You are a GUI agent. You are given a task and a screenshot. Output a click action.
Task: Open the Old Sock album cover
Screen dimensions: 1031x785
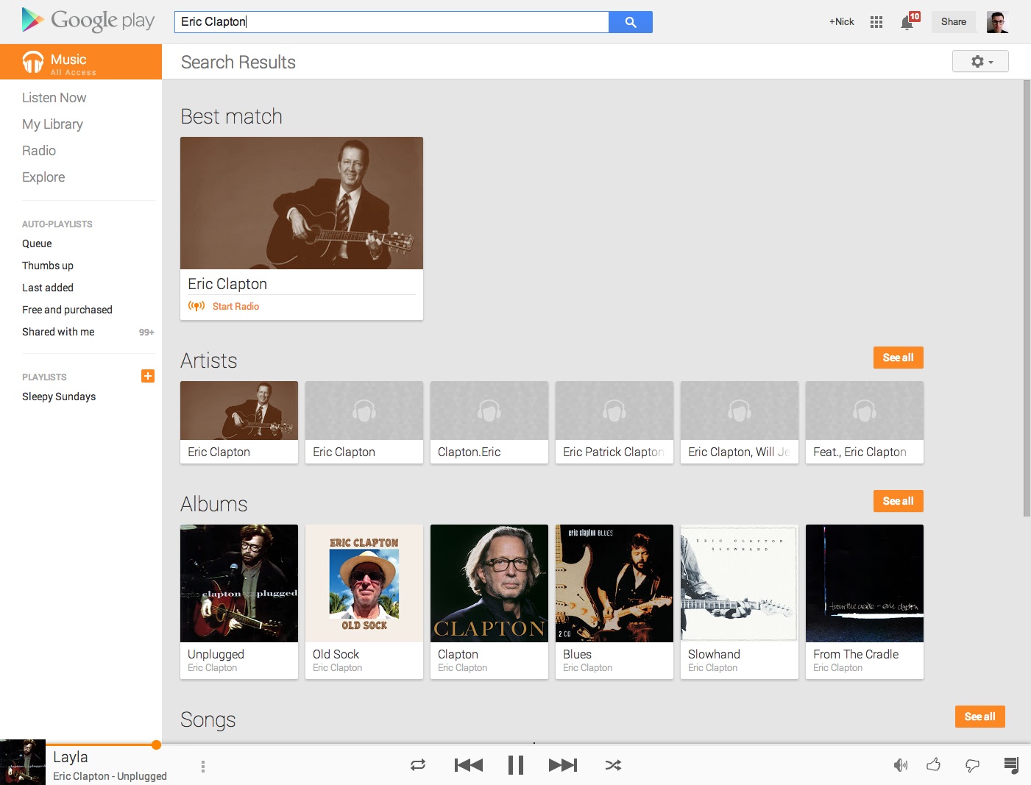point(364,583)
